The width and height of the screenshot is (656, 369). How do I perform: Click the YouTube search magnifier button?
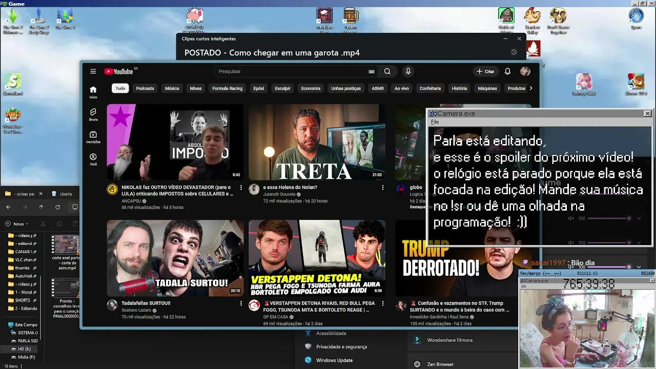pyautogui.click(x=387, y=71)
